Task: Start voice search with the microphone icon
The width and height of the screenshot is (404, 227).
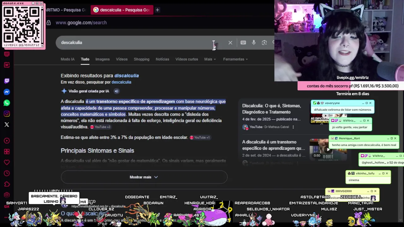Action: click(x=254, y=43)
